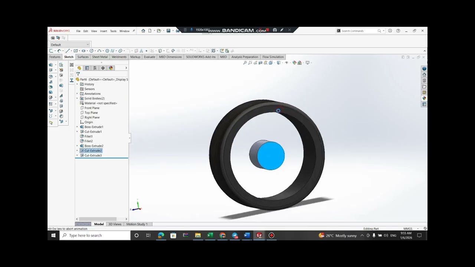
Task: Open the DisplayManager color sphere tab
Action: tap(111, 68)
